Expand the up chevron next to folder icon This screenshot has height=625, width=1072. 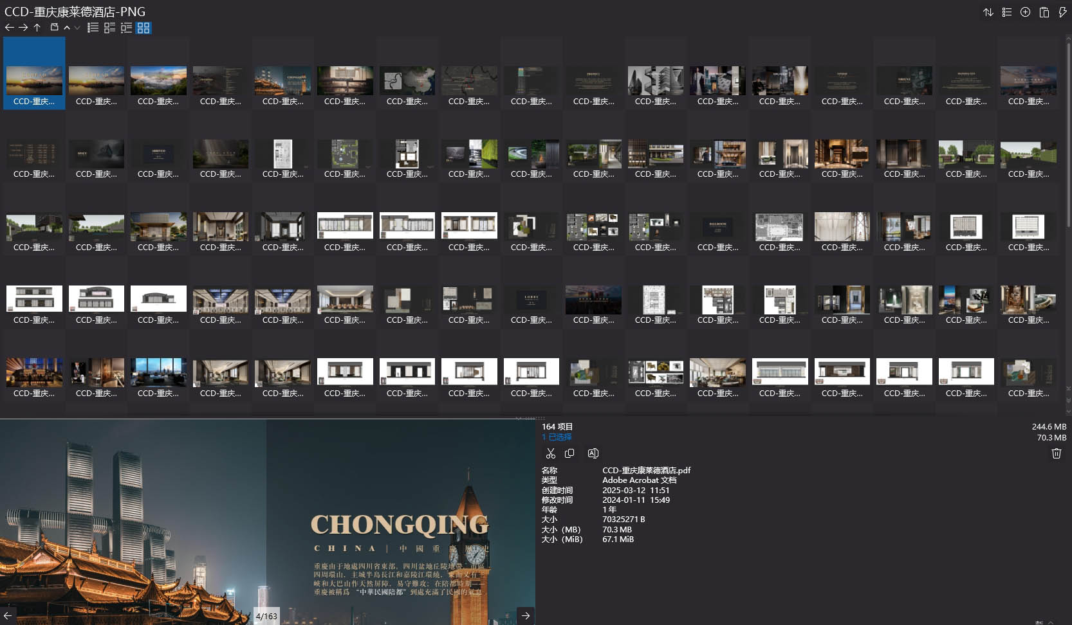pos(67,28)
